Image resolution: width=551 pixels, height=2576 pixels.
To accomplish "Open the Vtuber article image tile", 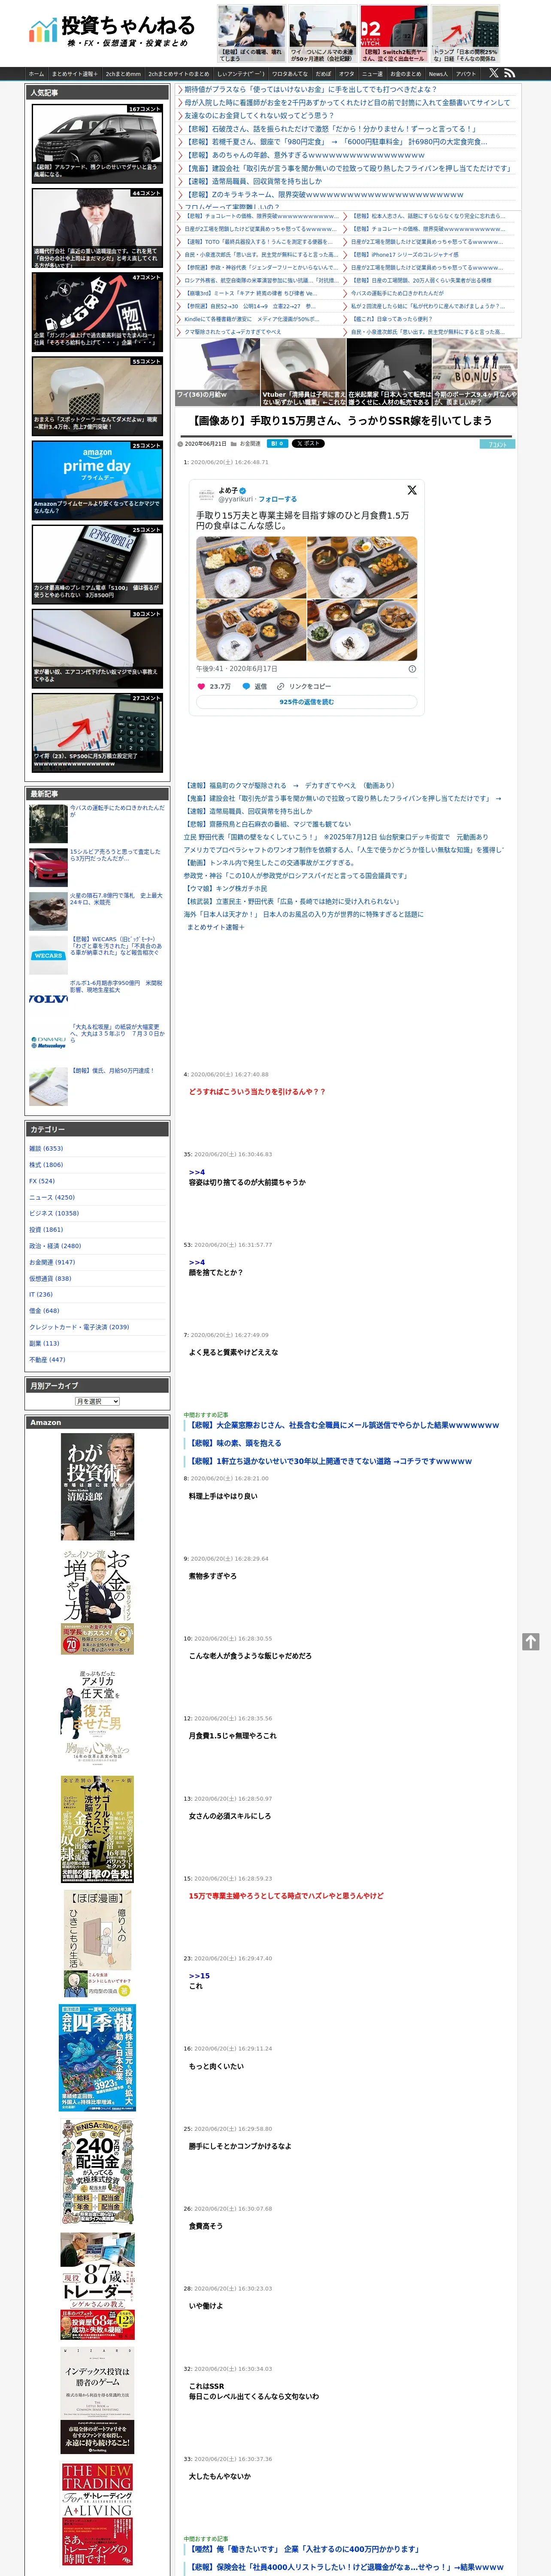I will (303, 371).
